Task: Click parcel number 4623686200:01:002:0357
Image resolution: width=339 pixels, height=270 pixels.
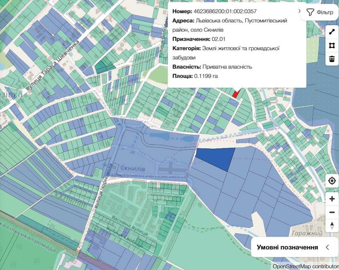Action: (x=225, y=11)
